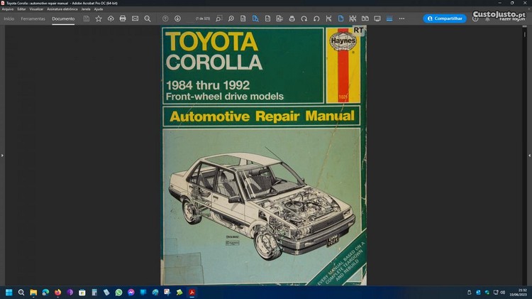Expand the right tools pane arrow

click(529, 155)
